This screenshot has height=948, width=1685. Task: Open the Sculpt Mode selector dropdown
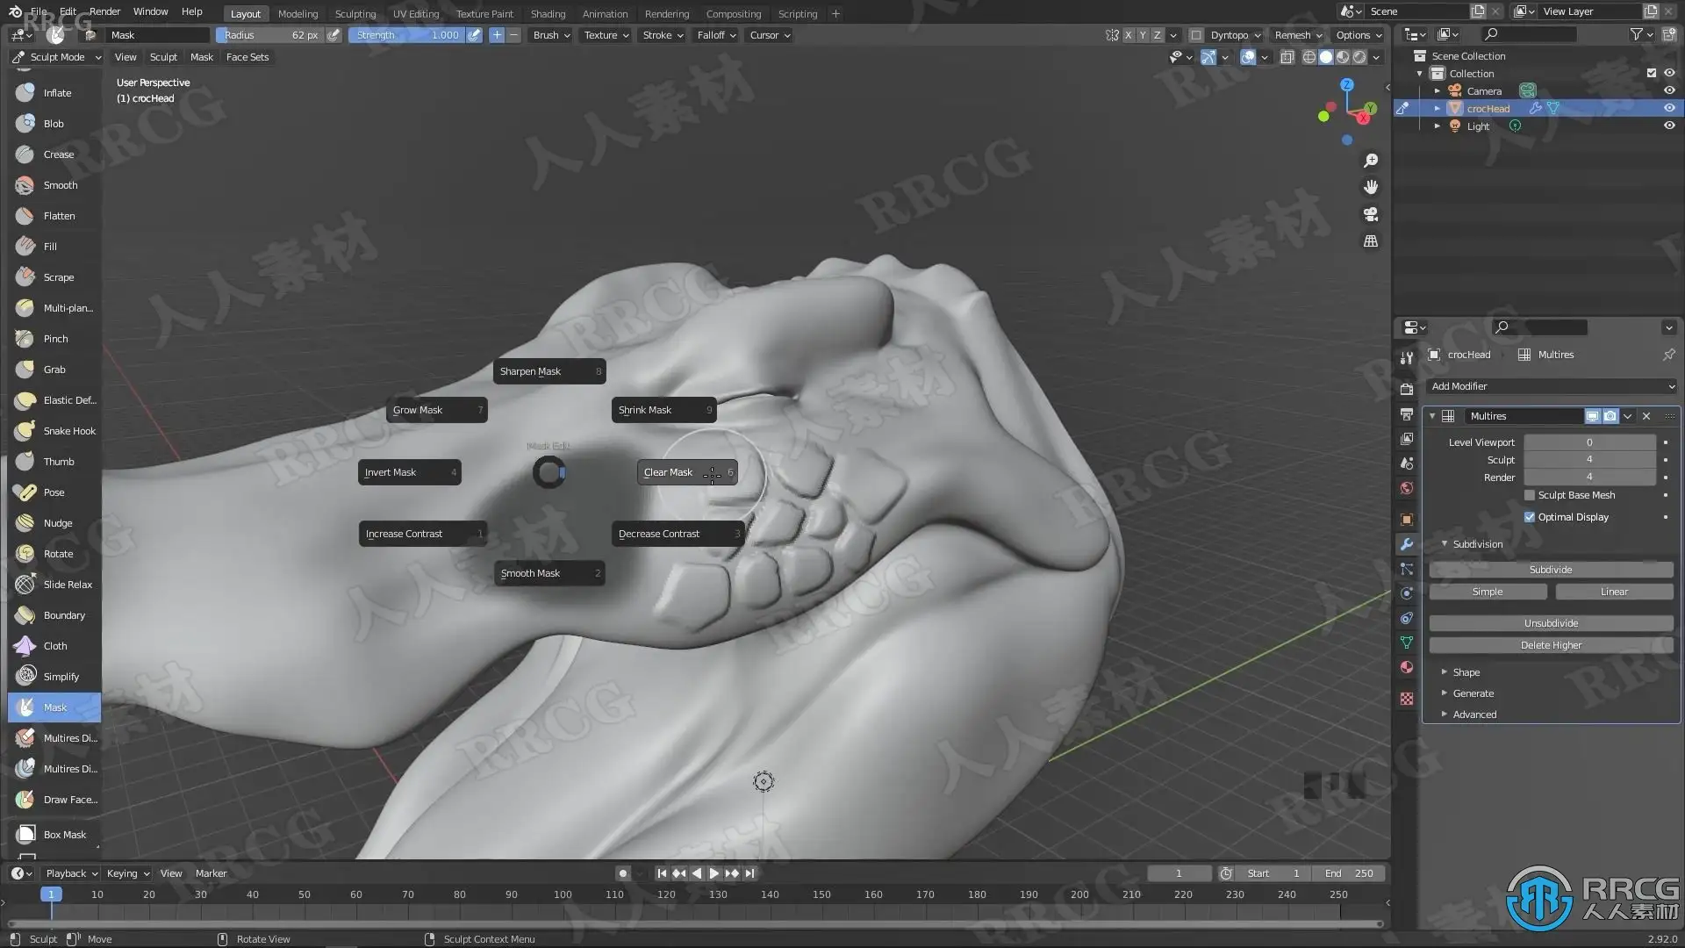pyautogui.click(x=56, y=57)
